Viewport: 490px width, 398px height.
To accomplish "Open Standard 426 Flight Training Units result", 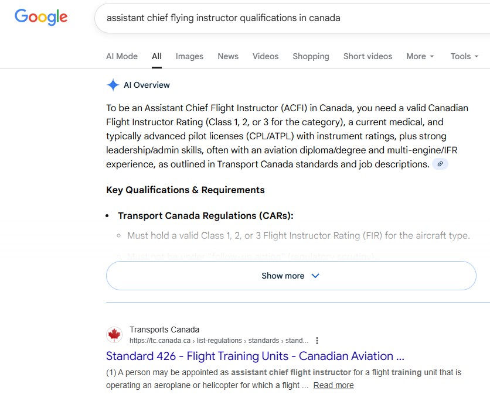I will click(255, 356).
